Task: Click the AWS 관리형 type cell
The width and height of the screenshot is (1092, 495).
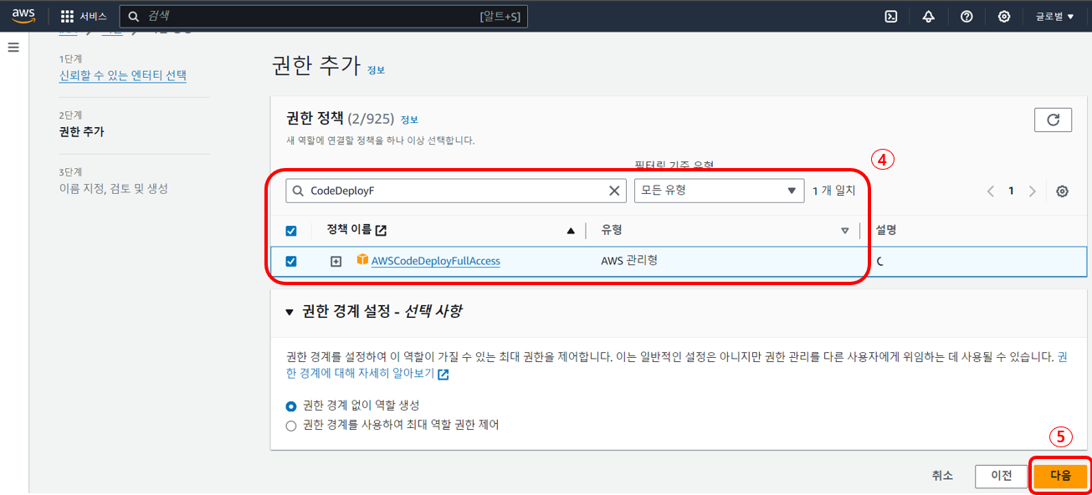Action: pyautogui.click(x=629, y=260)
